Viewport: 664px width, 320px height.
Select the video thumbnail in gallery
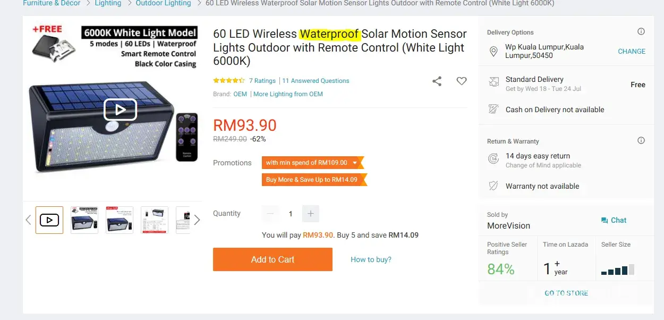coord(49,220)
